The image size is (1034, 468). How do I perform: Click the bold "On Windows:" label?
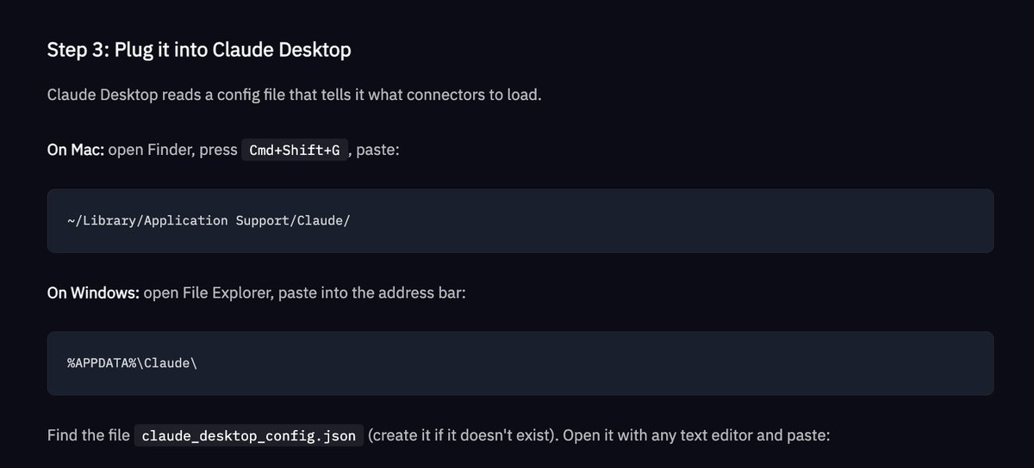(93, 292)
